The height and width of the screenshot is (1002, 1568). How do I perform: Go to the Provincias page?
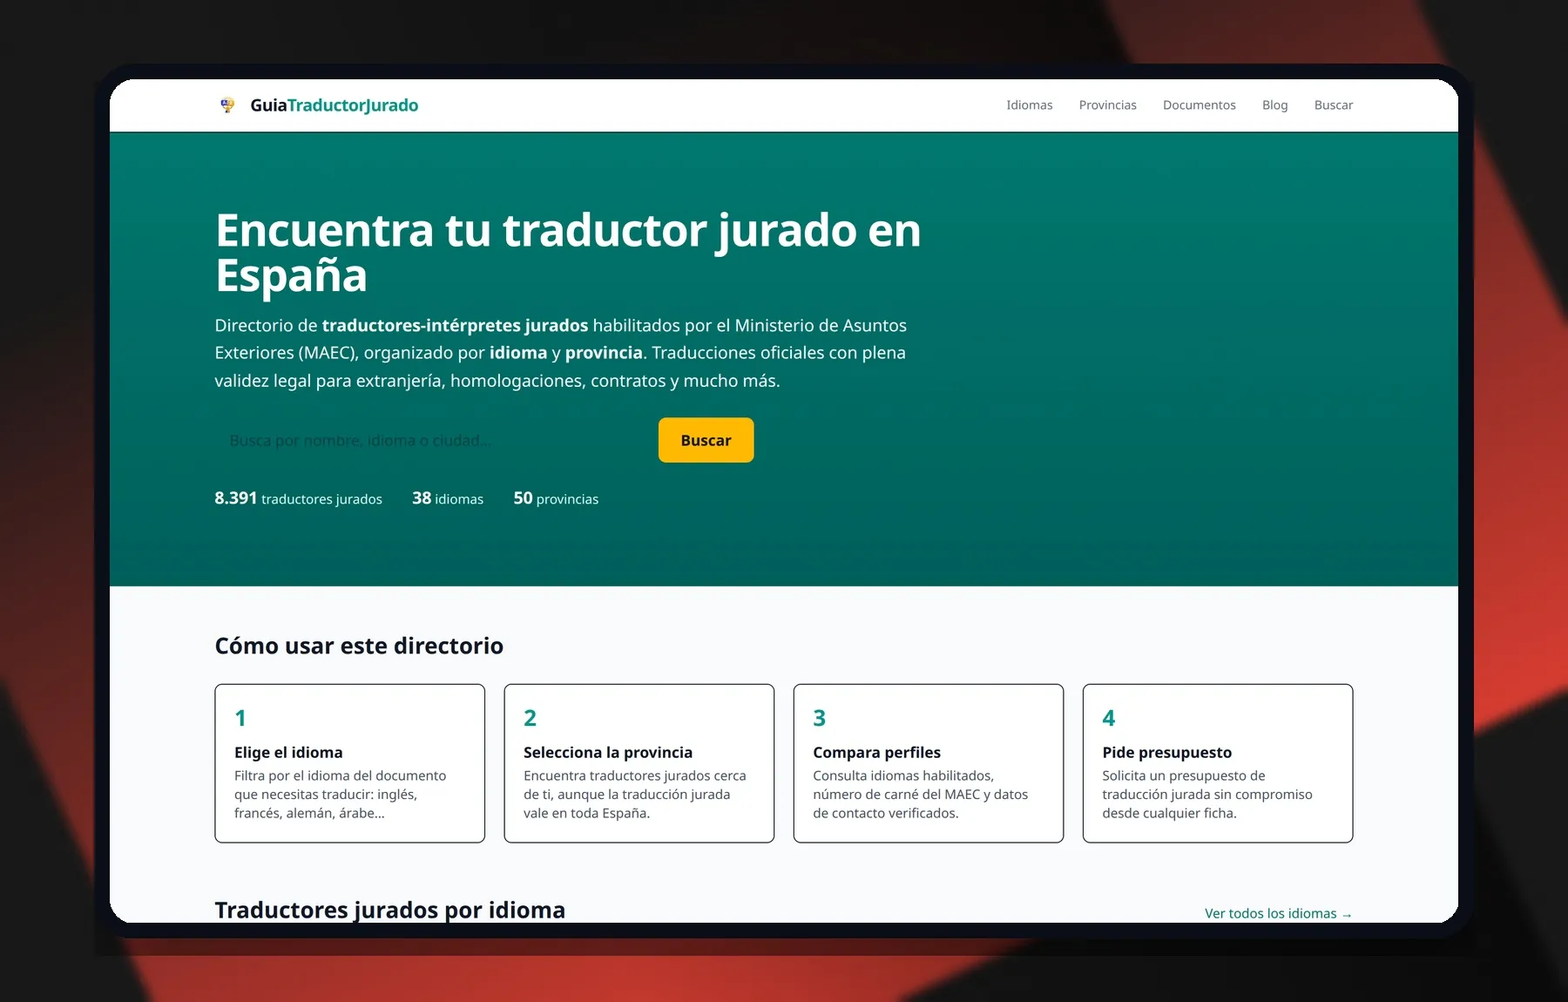click(1107, 105)
